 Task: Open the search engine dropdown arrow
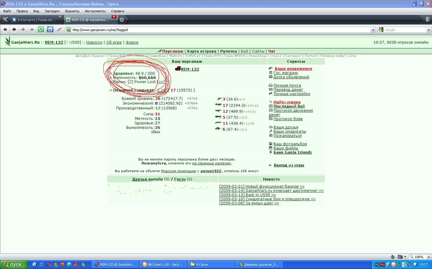429,30
